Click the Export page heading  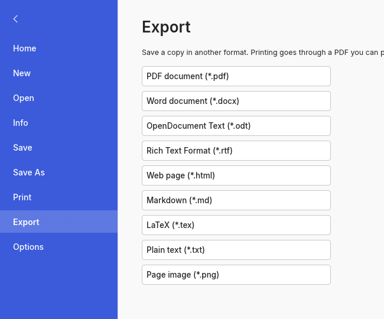166,27
